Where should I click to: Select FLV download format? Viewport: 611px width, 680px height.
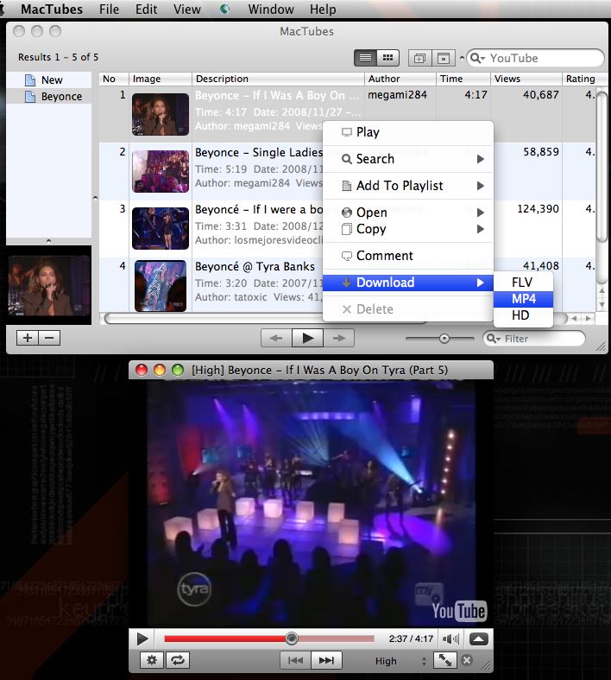[523, 283]
